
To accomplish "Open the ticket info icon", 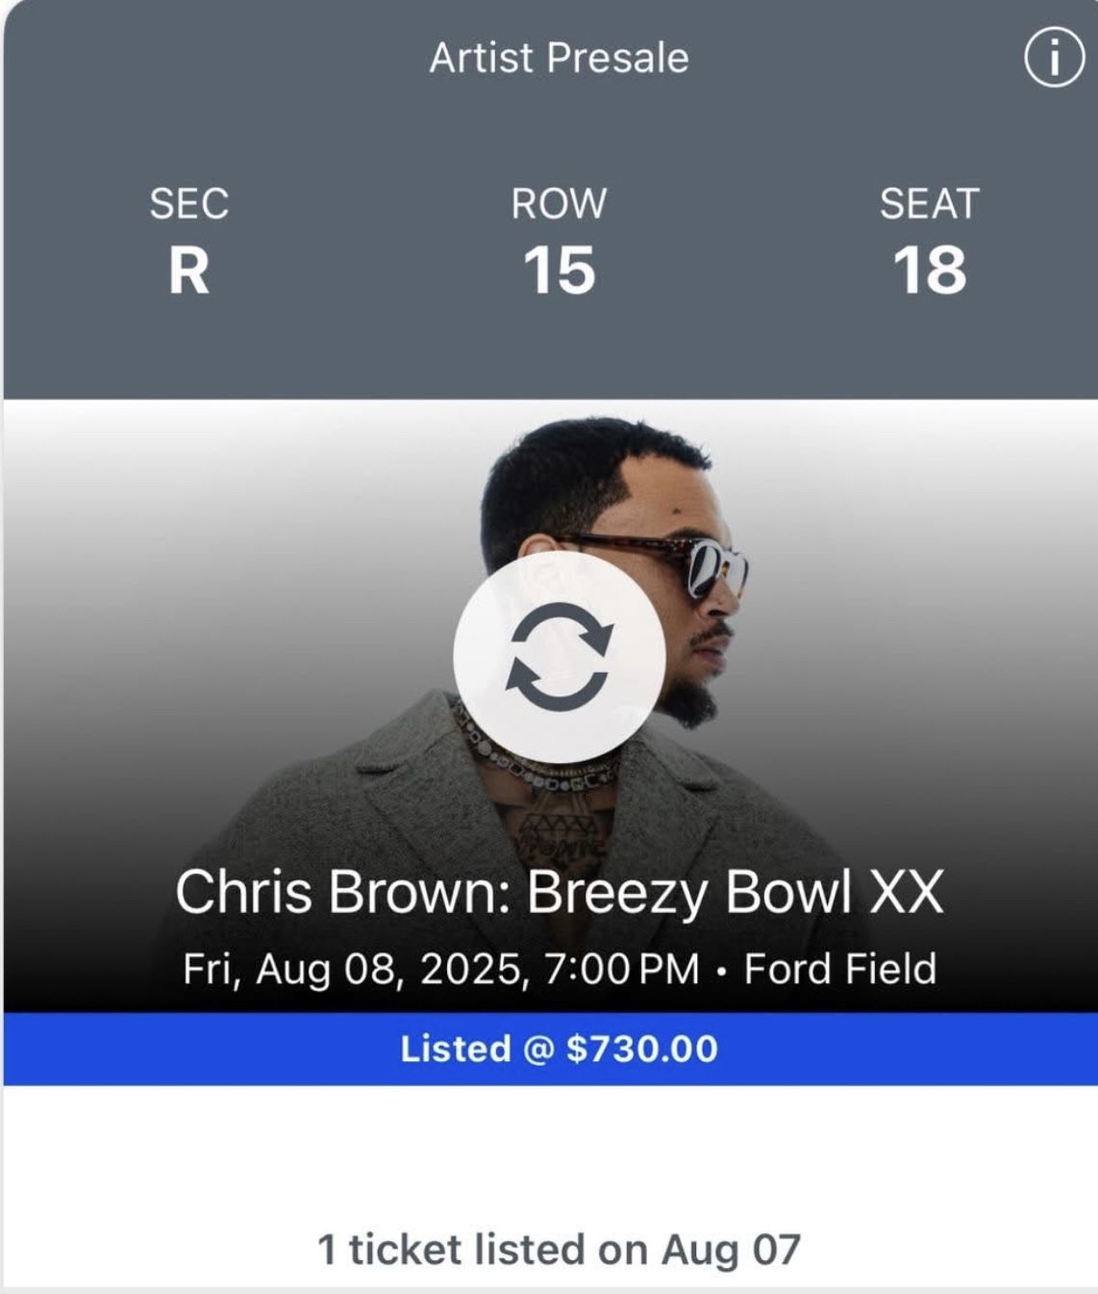I will 1054,59.
